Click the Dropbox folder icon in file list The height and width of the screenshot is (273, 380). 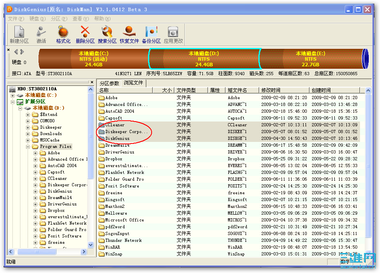[101, 159]
